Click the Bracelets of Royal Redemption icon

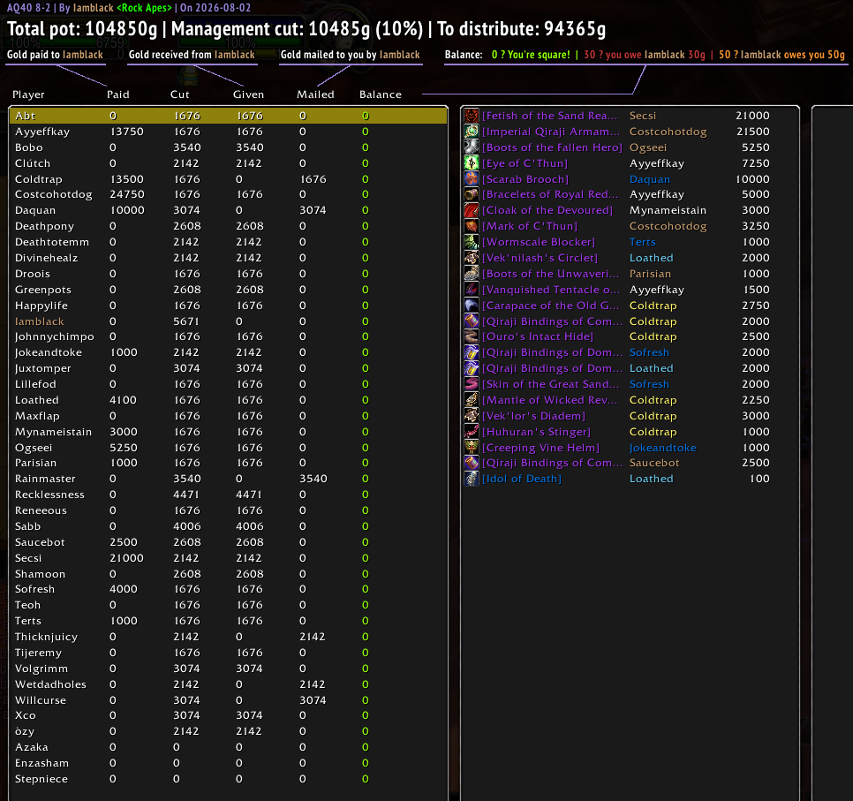coord(472,194)
